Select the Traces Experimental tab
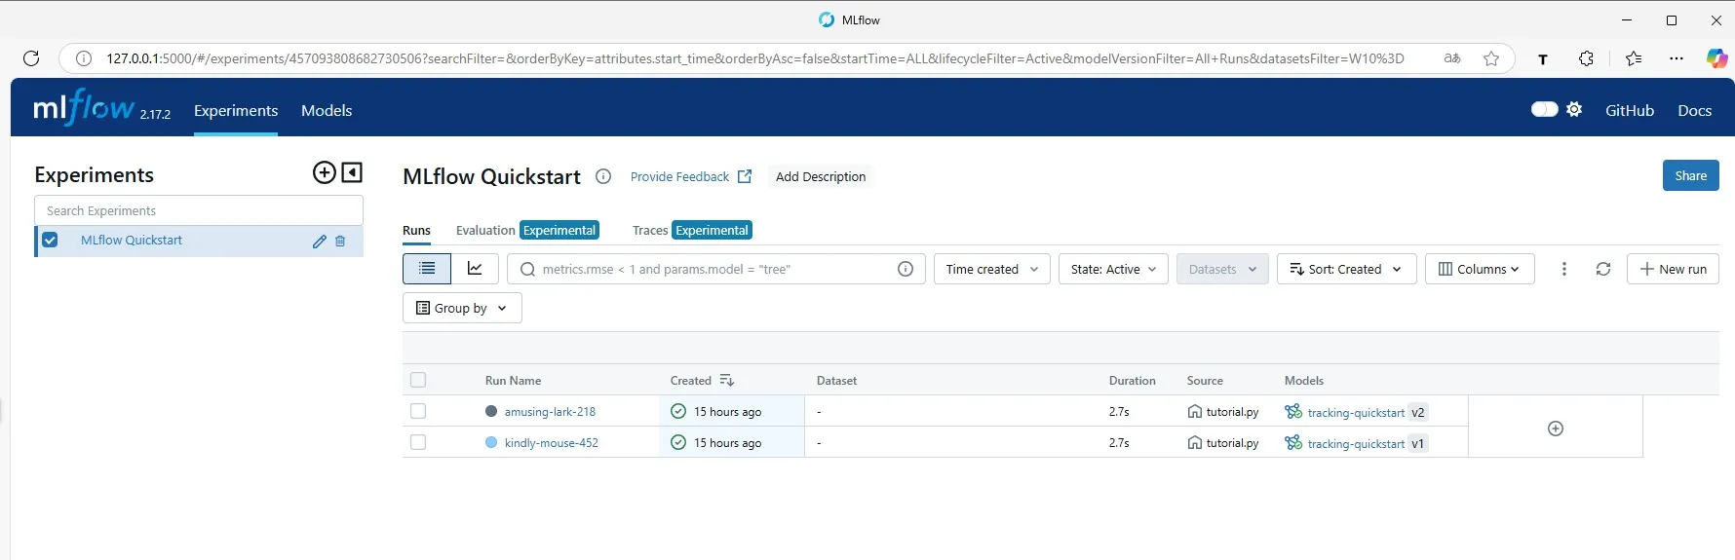The image size is (1735, 560). [692, 230]
